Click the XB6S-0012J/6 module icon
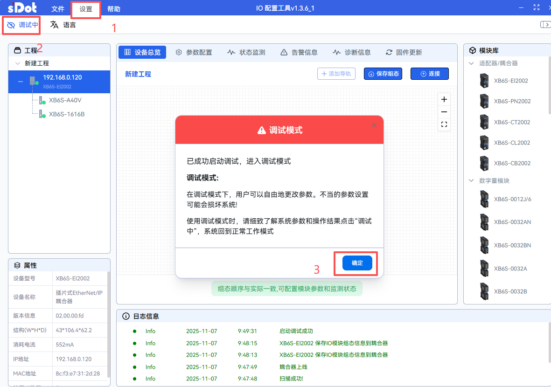 pyautogui.click(x=484, y=199)
